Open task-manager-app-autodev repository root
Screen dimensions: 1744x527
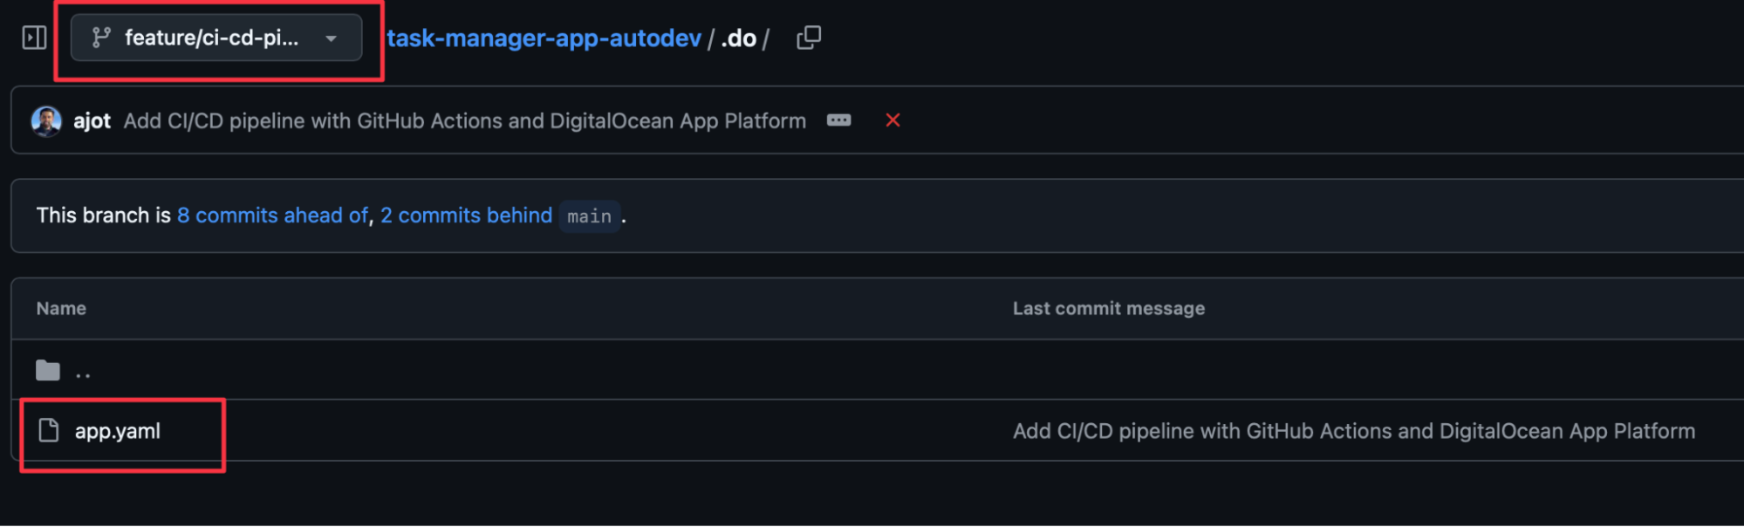[x=544, y=38]
